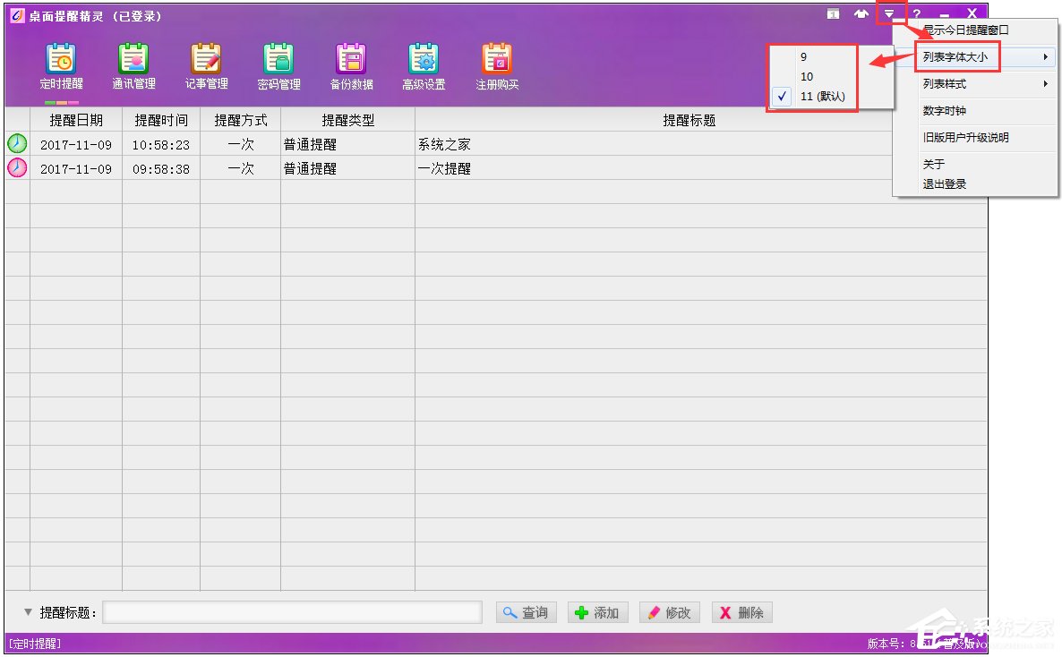
Task: Open the 密码管理 password module
Action: [x=278, y=66]
